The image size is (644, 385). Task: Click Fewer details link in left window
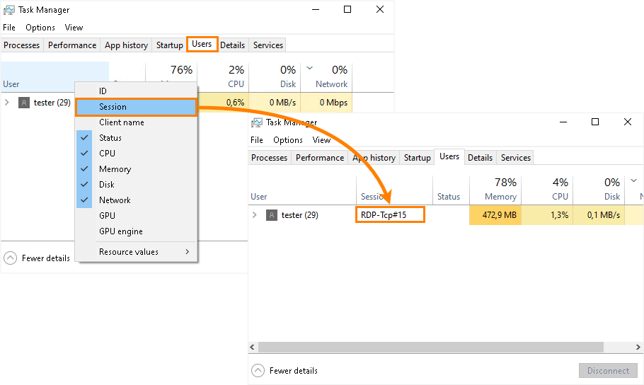[x=46, y=258]
